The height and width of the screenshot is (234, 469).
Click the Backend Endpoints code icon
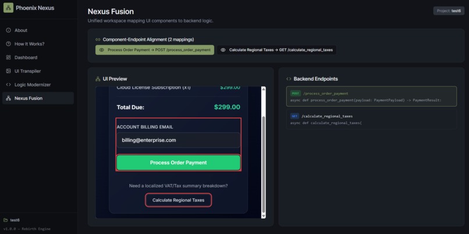click(289, 79)
